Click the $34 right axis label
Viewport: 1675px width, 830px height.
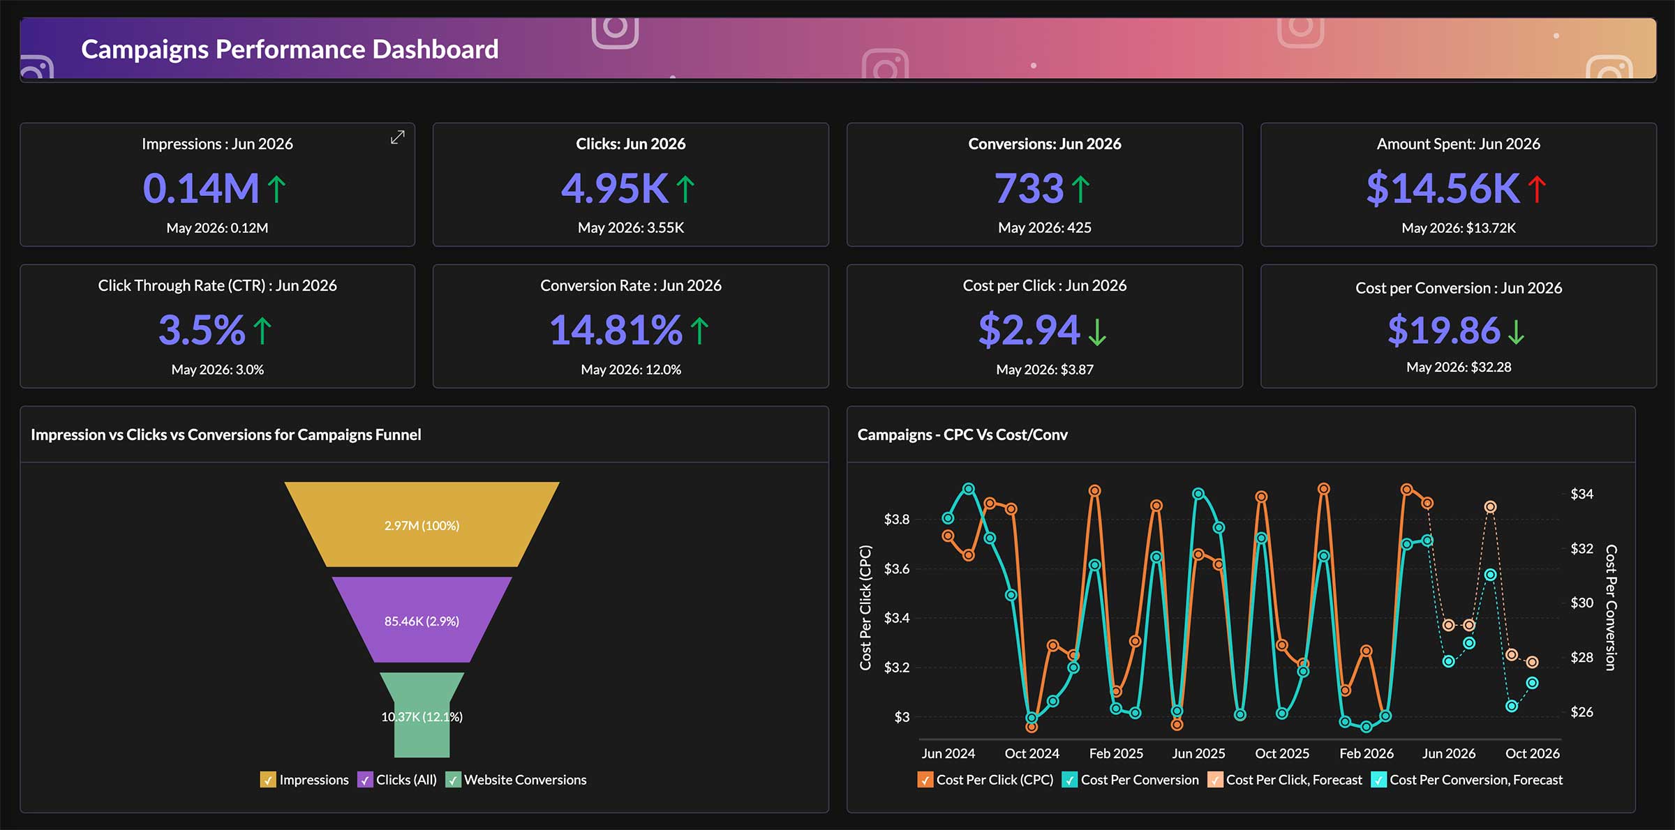pyautogui.click(x=1581, y=494)
